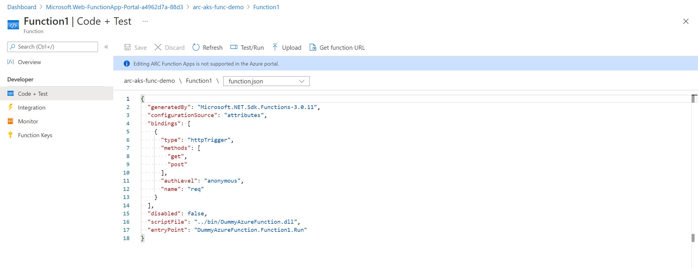Click the Upload icon
Screen dimensions: 698x268
(x=275, y=47)
